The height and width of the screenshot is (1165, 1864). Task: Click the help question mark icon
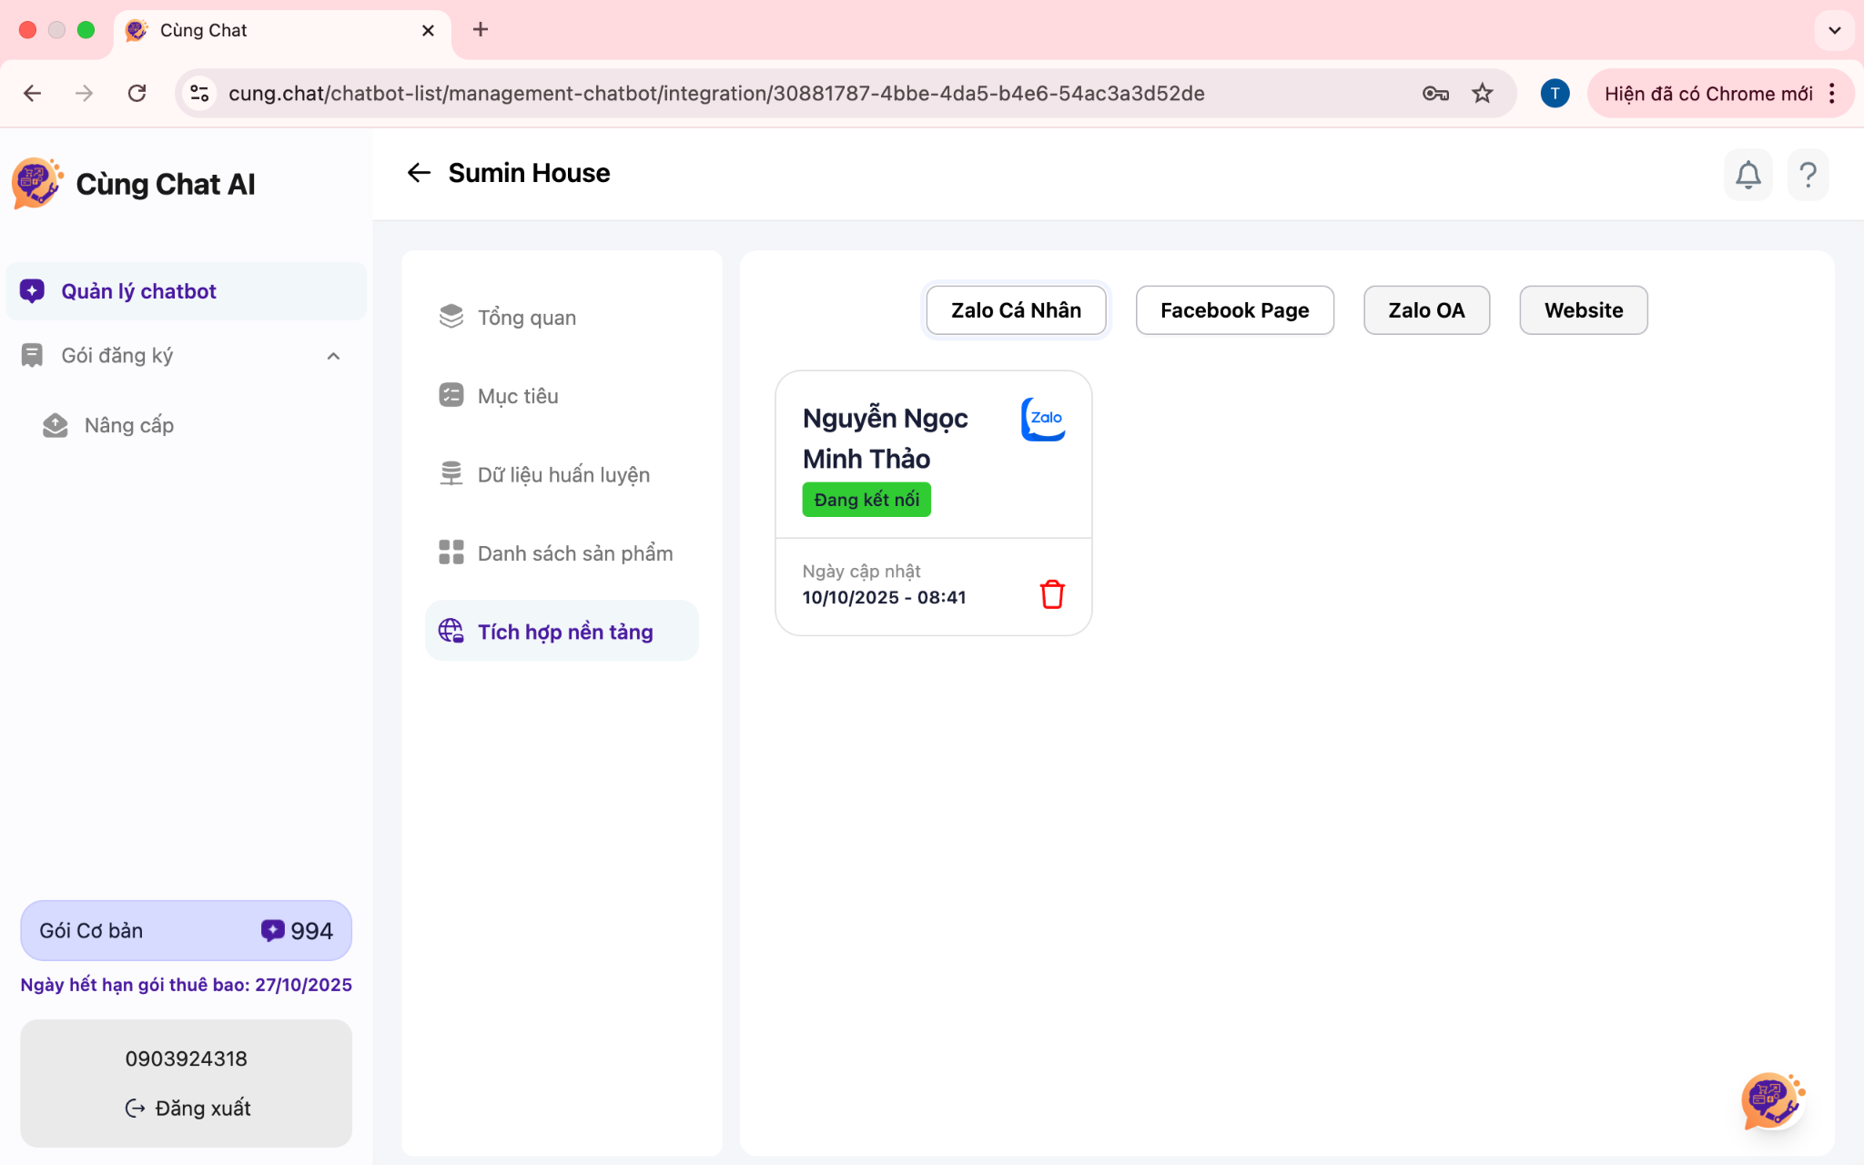click(1808, 174)
